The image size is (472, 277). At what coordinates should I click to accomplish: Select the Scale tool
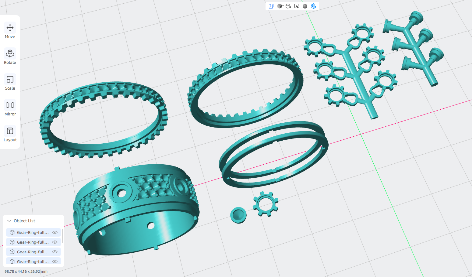click(x=10, y=83)
